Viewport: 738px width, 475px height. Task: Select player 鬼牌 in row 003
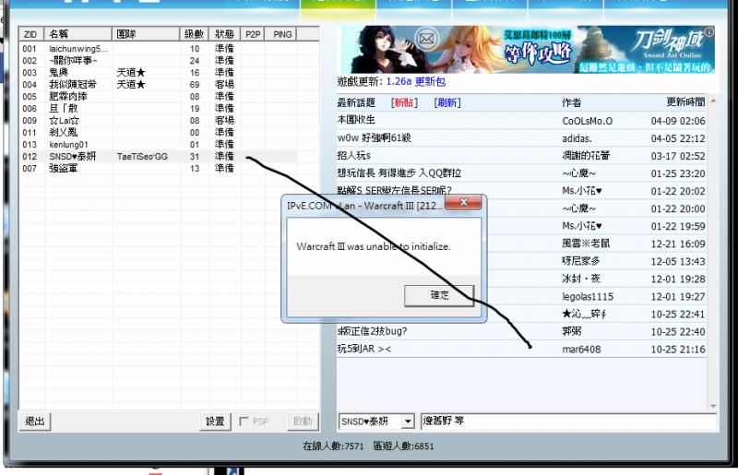158,73
